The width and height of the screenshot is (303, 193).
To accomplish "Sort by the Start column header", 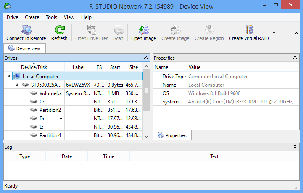I will (x=115, y=67).
